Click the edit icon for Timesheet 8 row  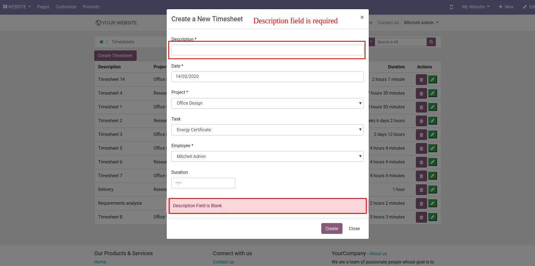point(433,217)
